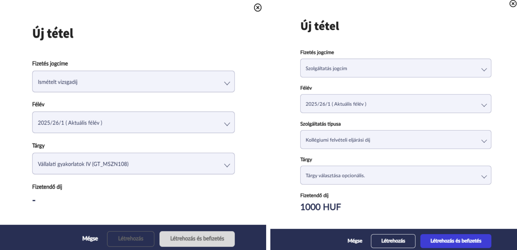Open the right dialog's Félév 2025/26/1 dropdown

(x=390, y=104)
